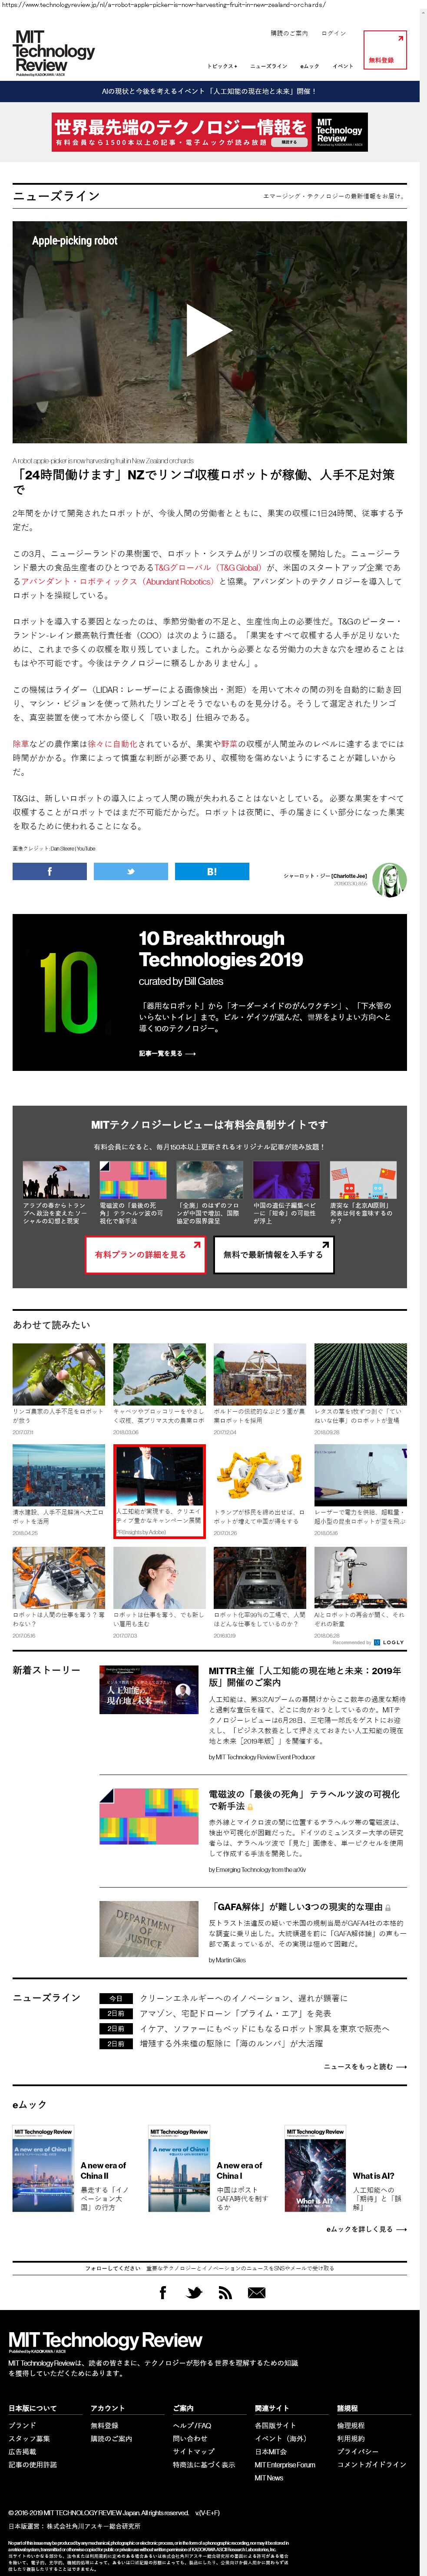Viewport: 427px width, 2576px height.
Task: Click the イケア robot furniture newsline headline
Action: (264, 2028)
